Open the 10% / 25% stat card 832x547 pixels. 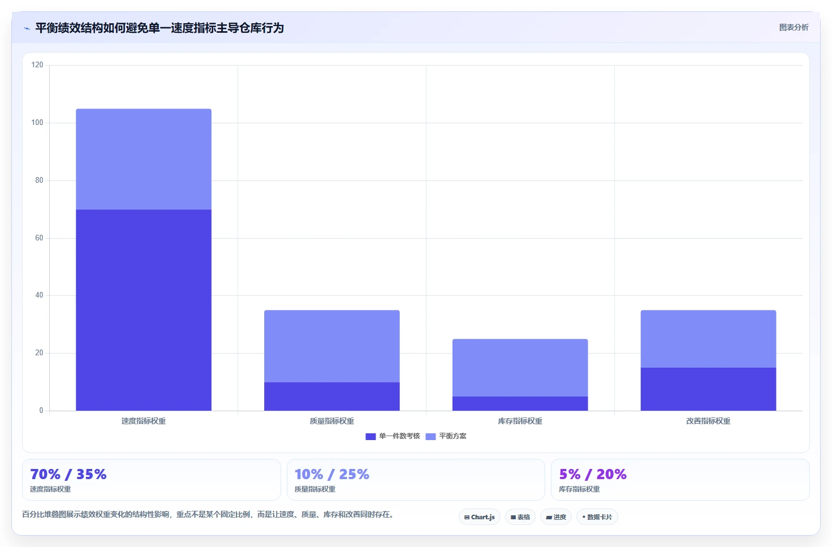pos(416,480)
